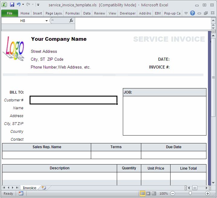217x198 pixels.
Task: Click the Logo image on the invoice
Action: tap(13, 48)
